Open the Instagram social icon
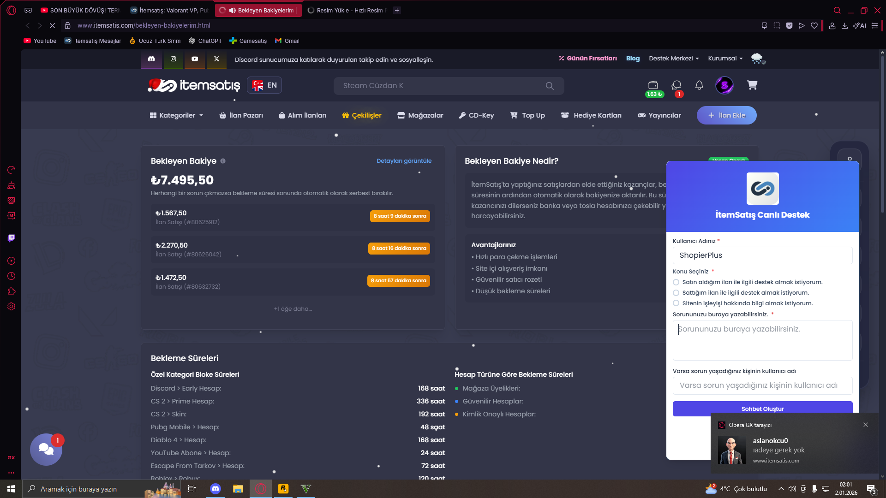Screen dimensions: 886x498 click(173, 59)
